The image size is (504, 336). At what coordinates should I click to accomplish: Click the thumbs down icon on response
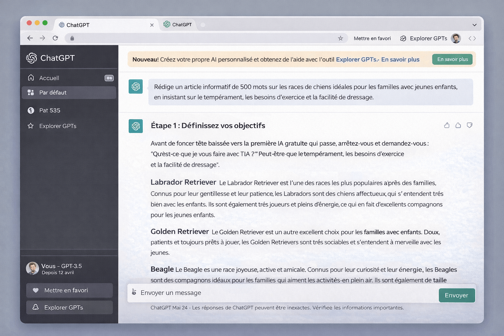click(470, 125)
